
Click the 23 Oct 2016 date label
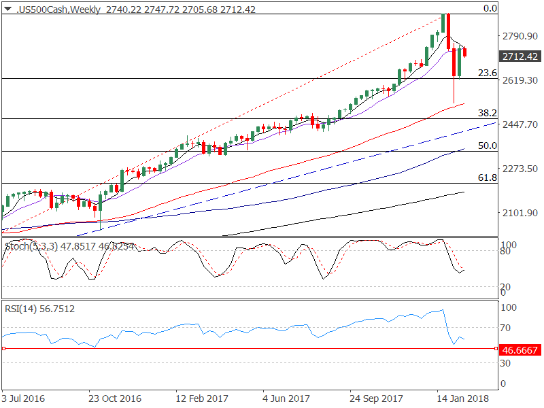(115, 398)
